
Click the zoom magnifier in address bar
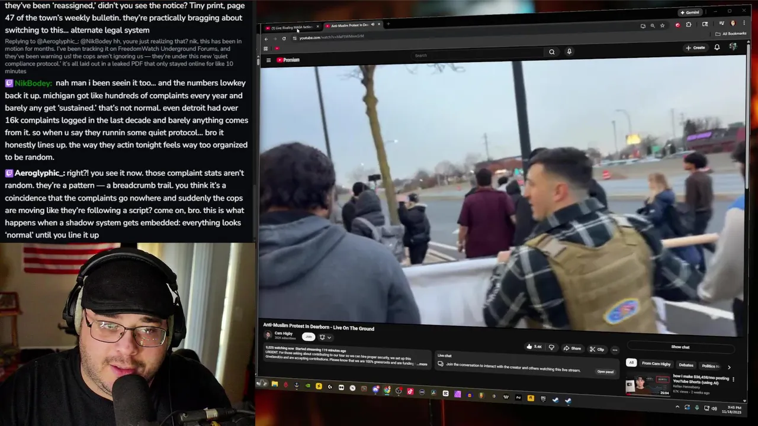pos(653,25)
